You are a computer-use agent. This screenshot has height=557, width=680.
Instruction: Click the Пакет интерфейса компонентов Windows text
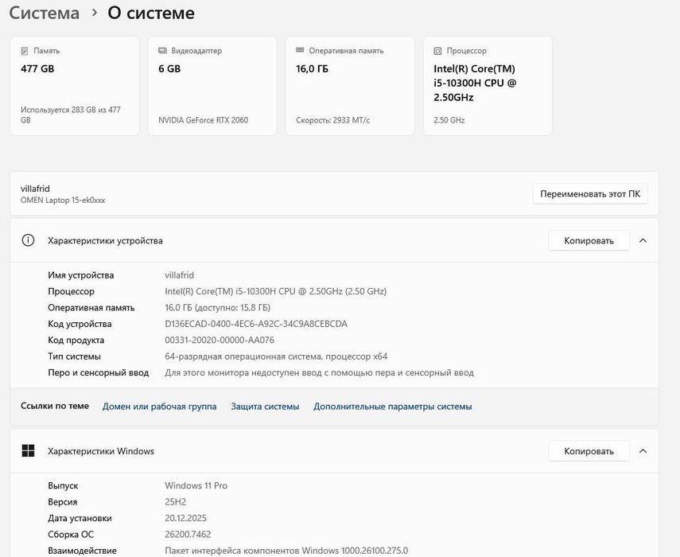286,551
